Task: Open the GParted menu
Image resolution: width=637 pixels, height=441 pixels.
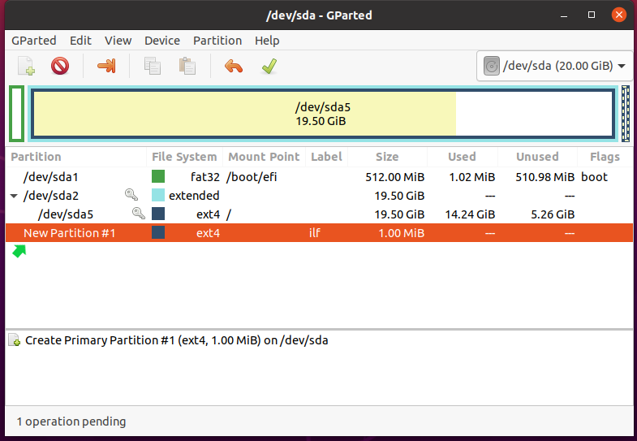Action: [x=34, y=41]
